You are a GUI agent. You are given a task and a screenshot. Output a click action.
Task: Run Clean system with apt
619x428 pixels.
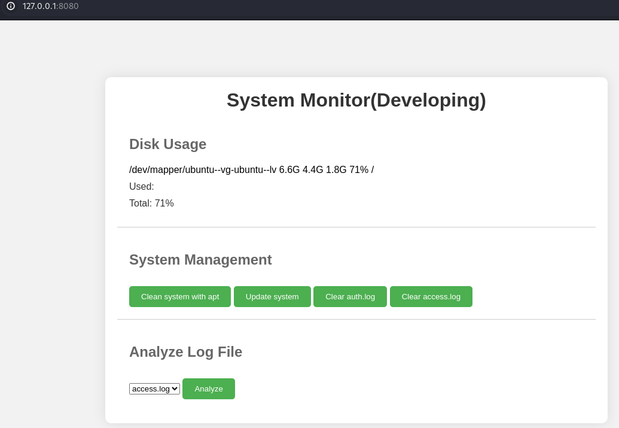[180, 296]
